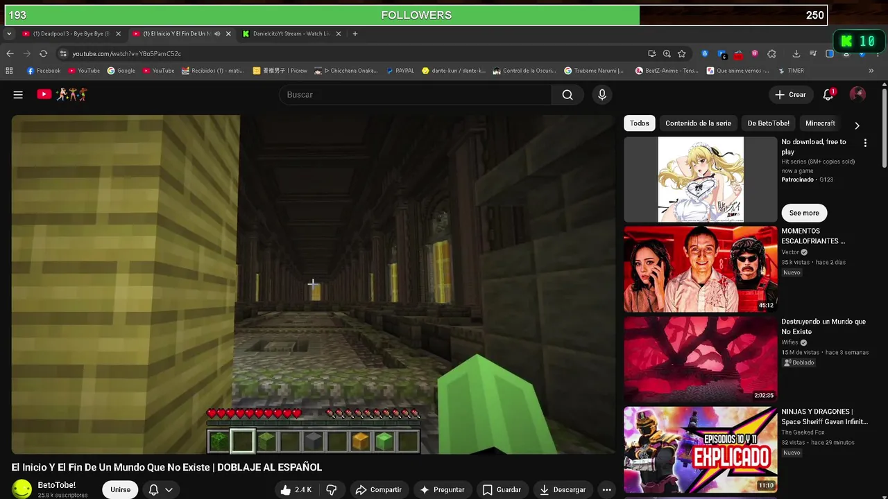
Task: Click the Guardar save button
Action: pos(502,490)
